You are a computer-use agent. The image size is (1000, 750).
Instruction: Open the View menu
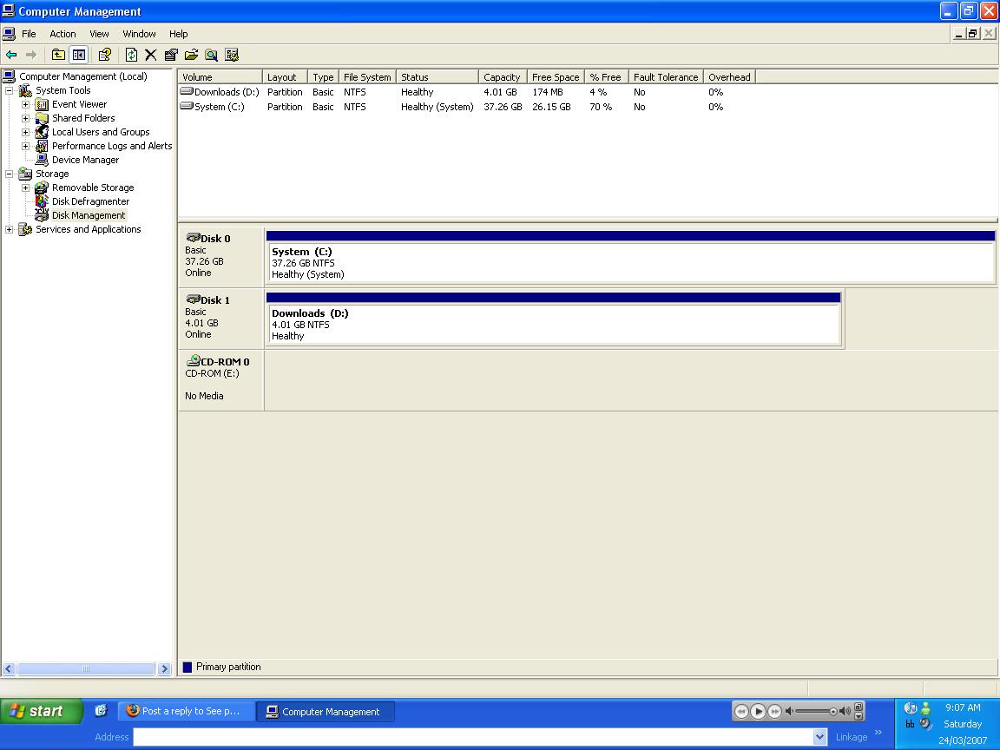click(x=99, y=34)
